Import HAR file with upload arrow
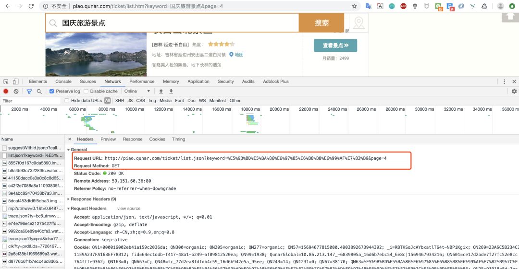The image size is (519, 269). [x=161, y=91]
